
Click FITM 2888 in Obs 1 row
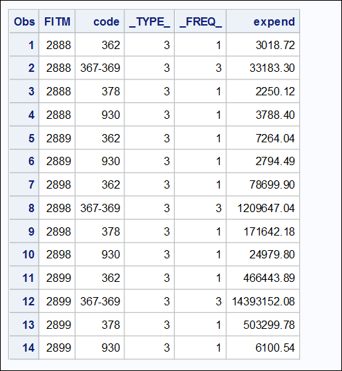click(59, 45)
